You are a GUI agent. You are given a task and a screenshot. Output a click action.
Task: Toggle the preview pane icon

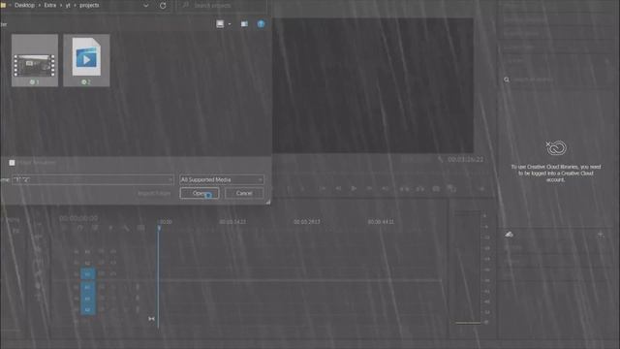(244, 24)
